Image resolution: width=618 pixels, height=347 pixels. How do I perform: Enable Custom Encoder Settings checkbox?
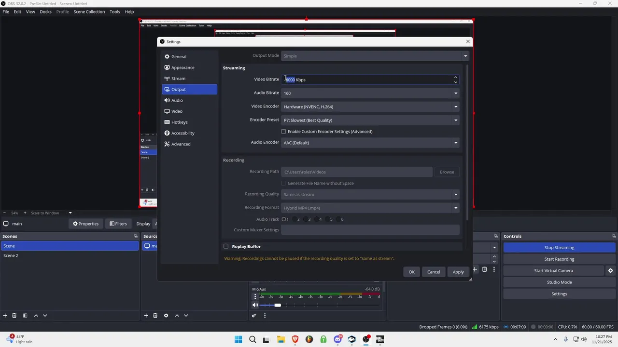tap(284, 132)
